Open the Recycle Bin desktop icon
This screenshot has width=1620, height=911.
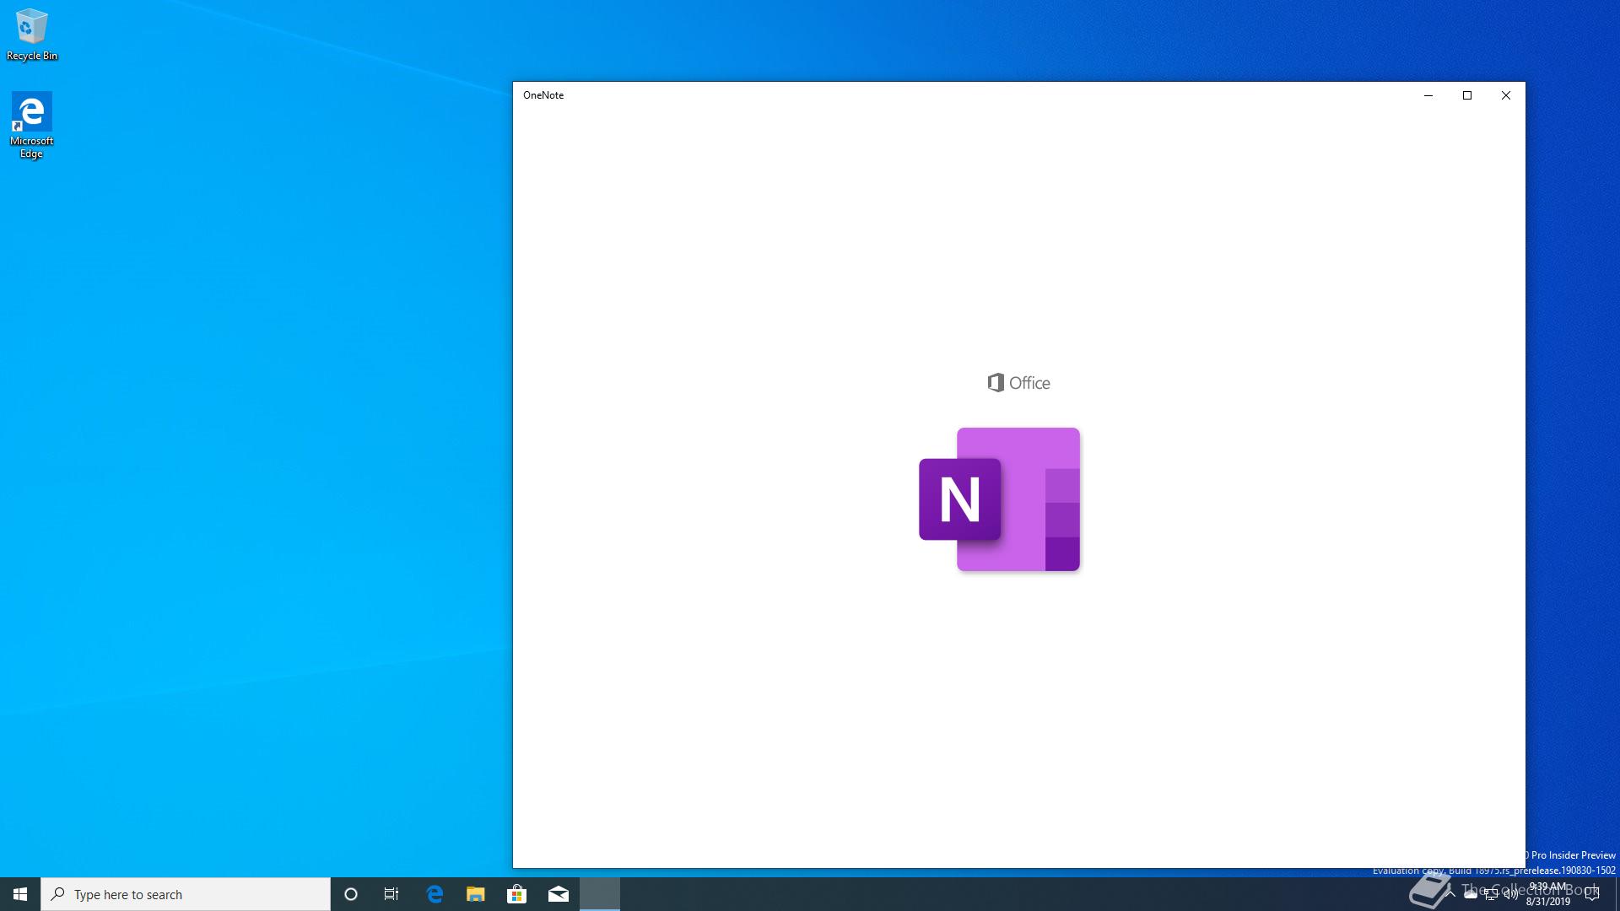(32, 35)
